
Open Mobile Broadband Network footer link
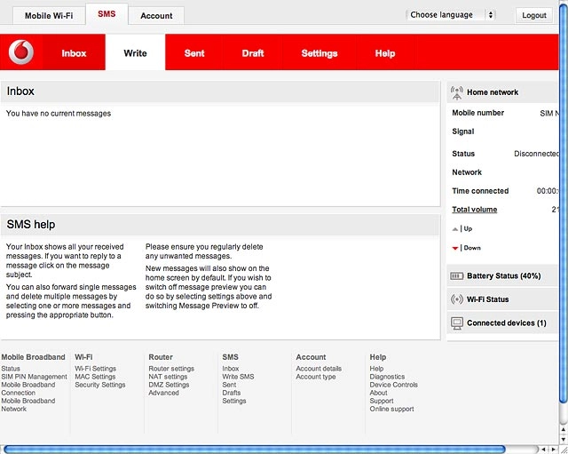coord(28,404)
